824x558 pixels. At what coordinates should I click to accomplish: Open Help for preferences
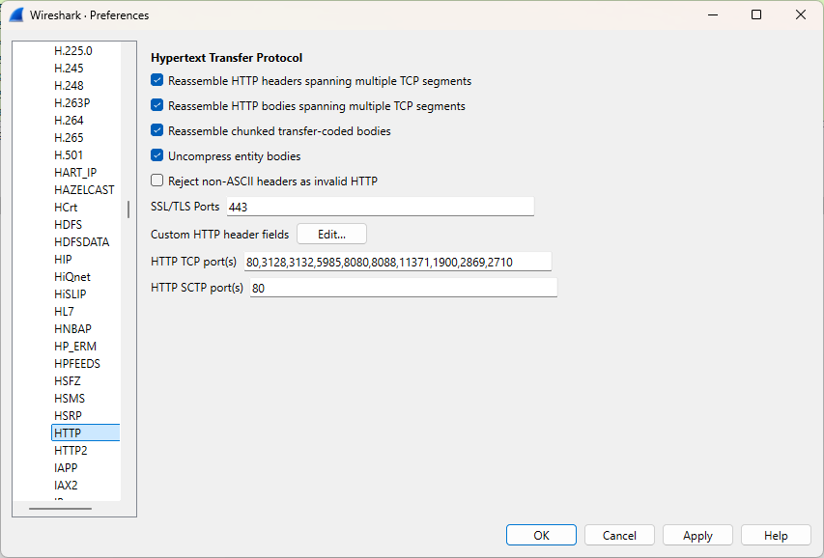[x=776, y=536]
